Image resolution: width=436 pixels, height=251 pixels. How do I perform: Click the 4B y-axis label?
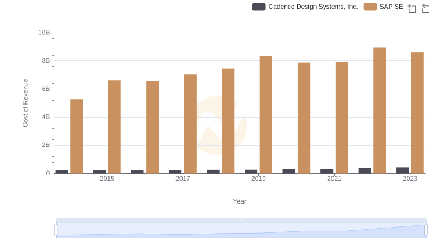(46, 117)
